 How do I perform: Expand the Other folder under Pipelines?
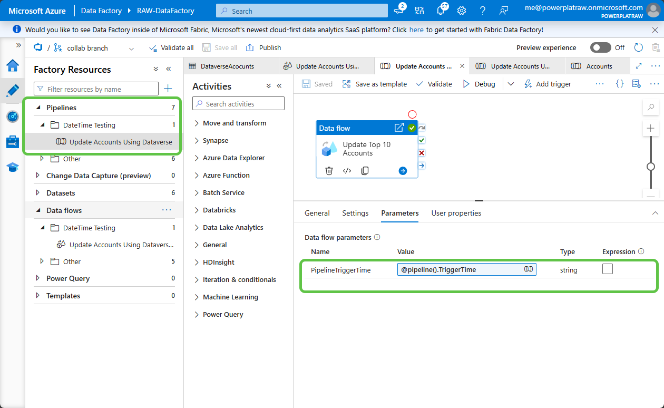[43, 159]
